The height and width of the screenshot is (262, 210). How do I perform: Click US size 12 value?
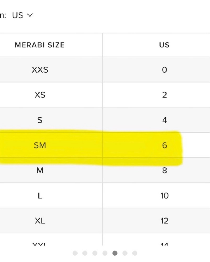pos(164,221)
